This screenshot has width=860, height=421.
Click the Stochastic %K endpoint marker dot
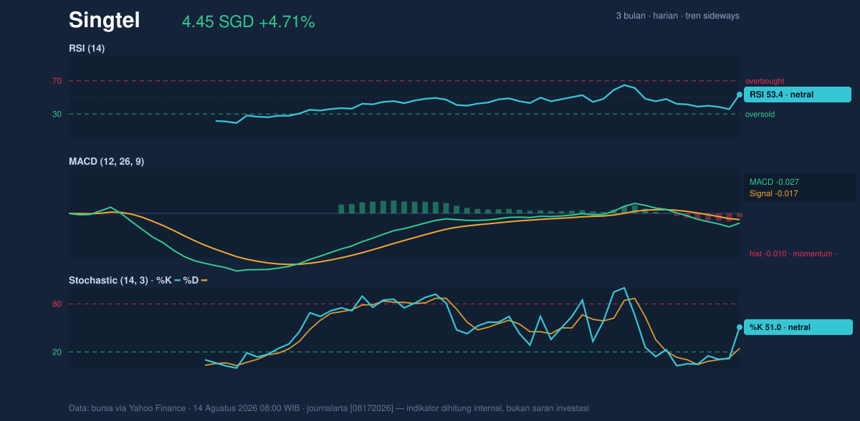[740, 327]
